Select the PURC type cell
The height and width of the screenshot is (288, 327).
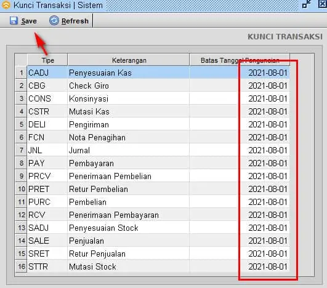click(47, 202)
